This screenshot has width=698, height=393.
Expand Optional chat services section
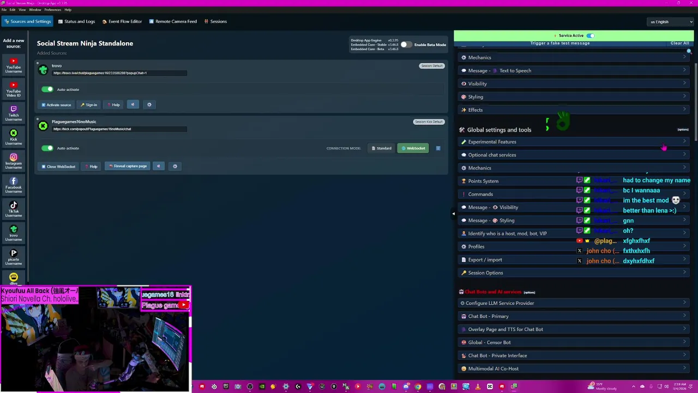[x=573, y=155]
